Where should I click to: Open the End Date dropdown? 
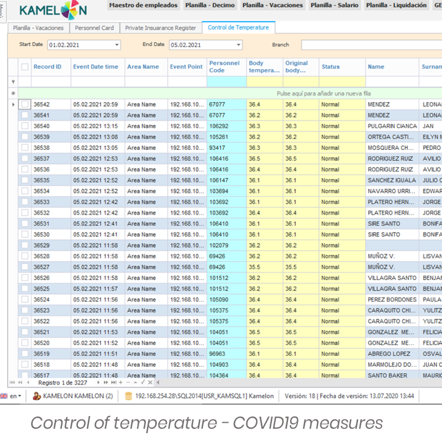[x=239, y=45]
